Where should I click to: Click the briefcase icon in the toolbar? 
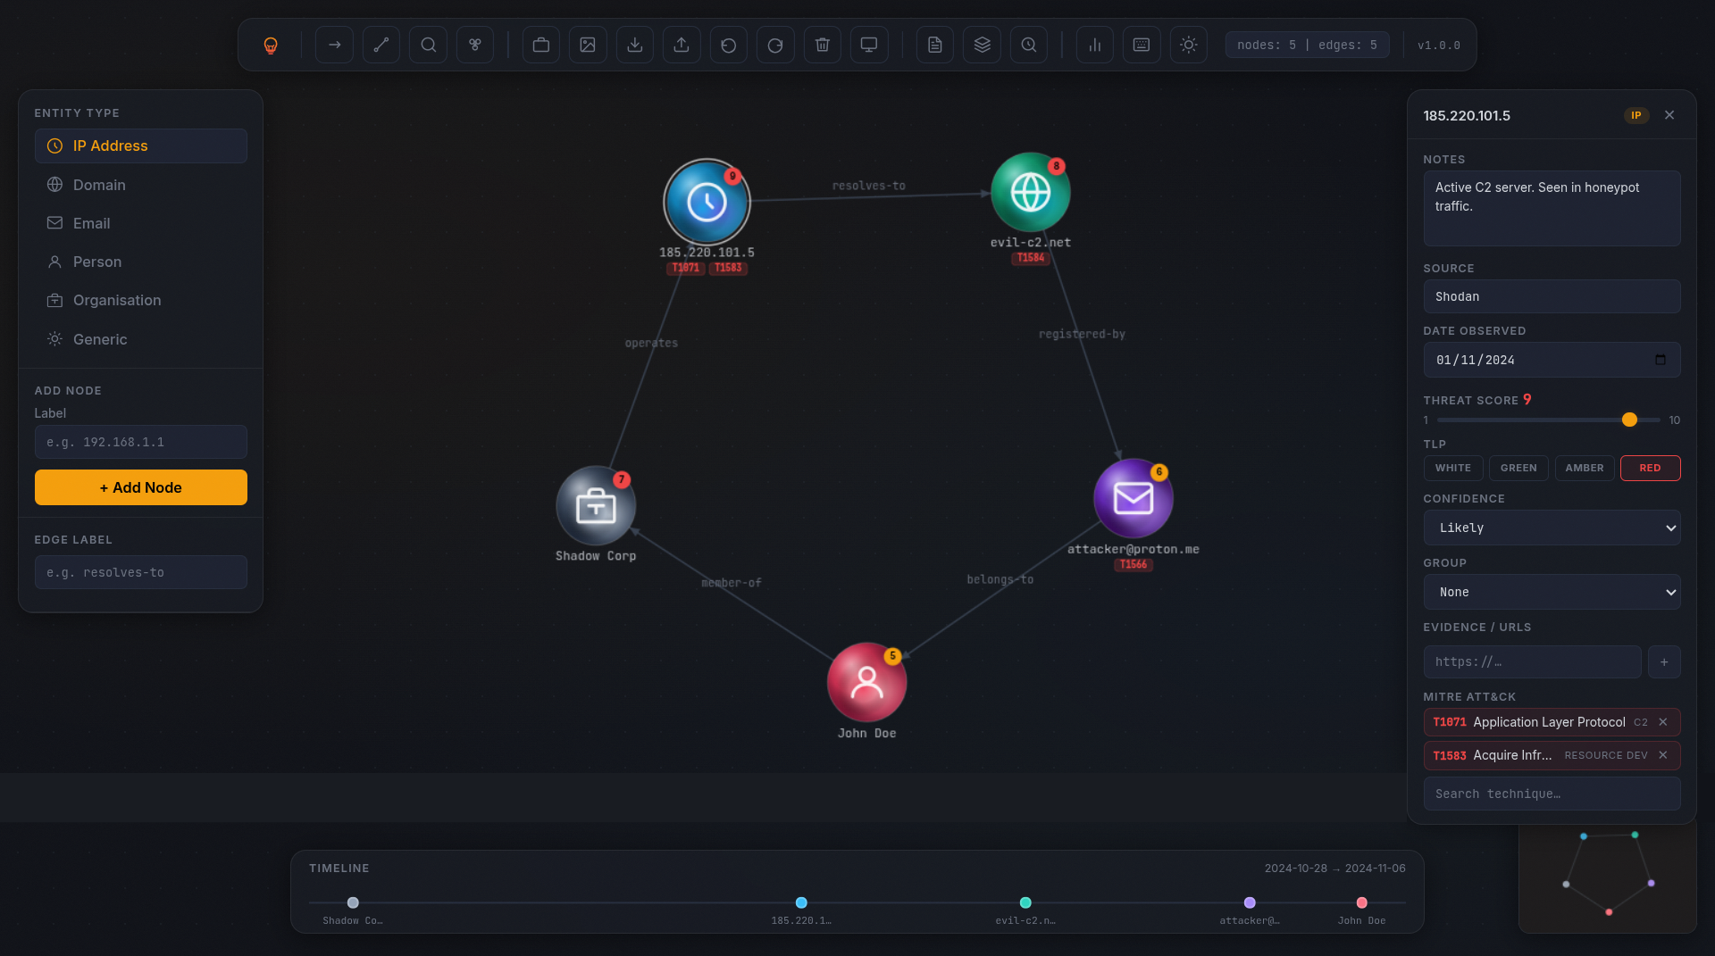541,45
